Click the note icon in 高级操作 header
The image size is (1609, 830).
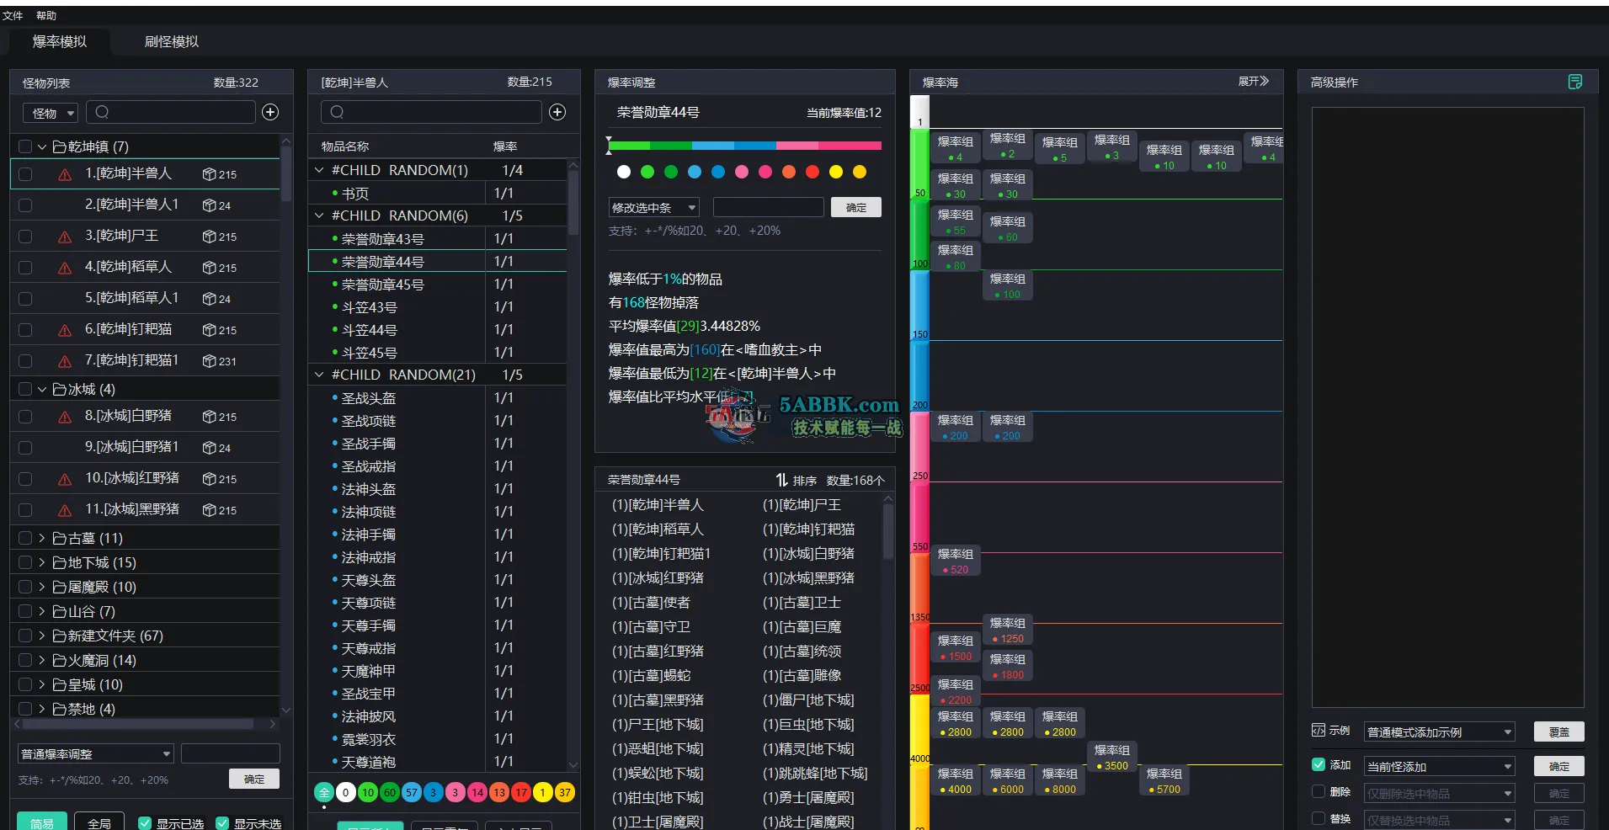coord(1574,82)
